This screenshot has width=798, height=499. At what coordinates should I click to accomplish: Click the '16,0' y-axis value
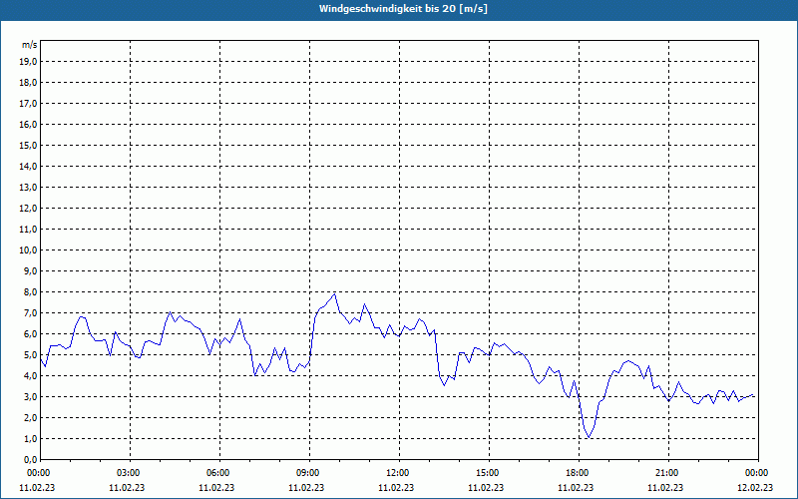pyautogui.click(x=28, y=124)
